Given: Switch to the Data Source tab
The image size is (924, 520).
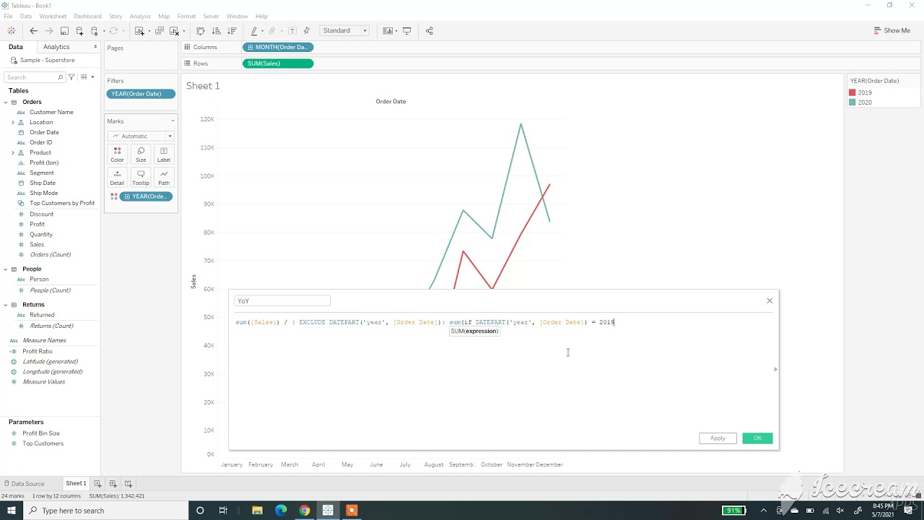Looking at the screenshot, I should click(24, 484).
